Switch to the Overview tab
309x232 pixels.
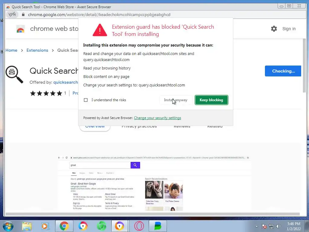coord(95,127)
